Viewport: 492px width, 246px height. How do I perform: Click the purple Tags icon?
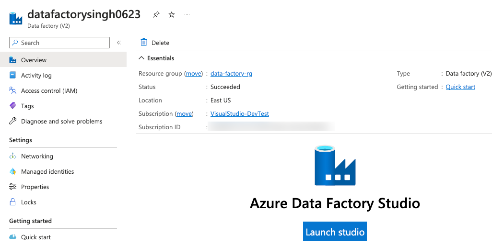[12, 106]
